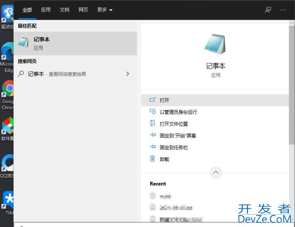
Task: Open the three-dots options menu
Action: 283,10
